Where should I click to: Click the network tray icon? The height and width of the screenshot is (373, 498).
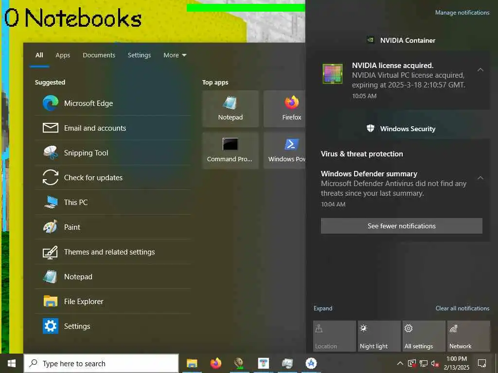click(x=424, y=363)
